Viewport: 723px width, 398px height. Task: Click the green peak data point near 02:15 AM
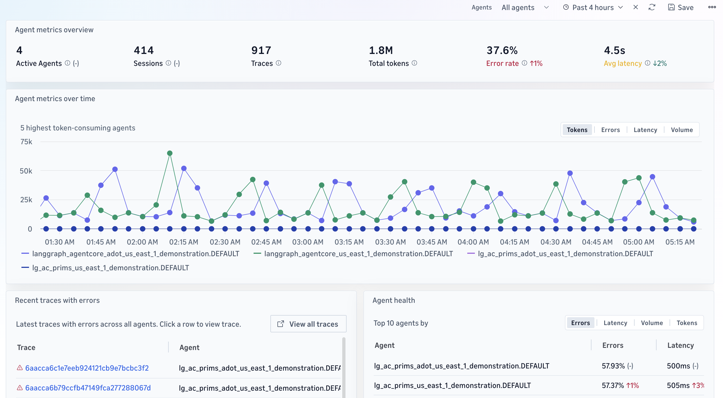pos(169,153)
